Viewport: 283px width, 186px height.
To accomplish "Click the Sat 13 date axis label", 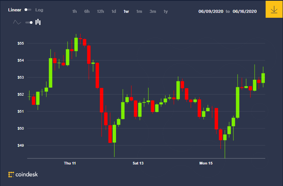I will (138, 163).
